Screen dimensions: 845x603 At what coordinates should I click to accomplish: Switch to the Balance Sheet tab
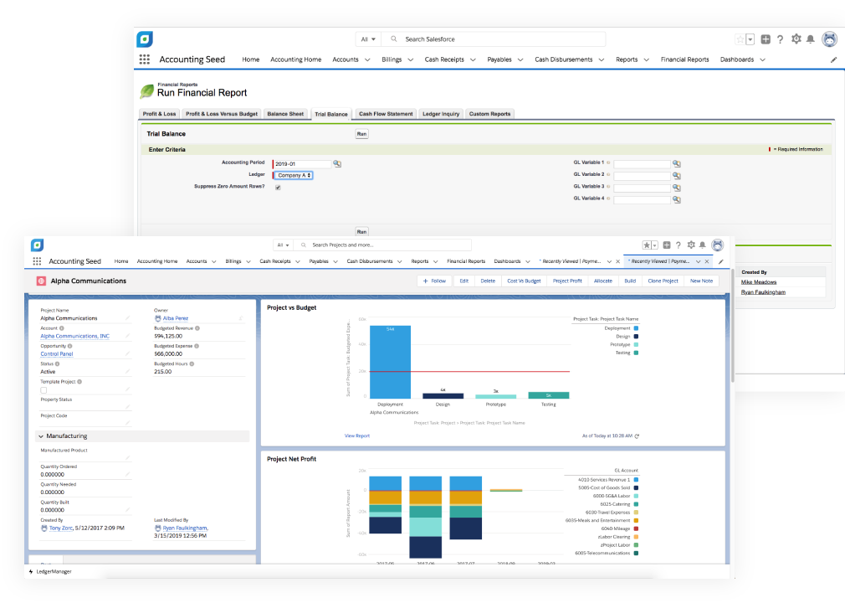pyautogui.click(x=285, y=114)
